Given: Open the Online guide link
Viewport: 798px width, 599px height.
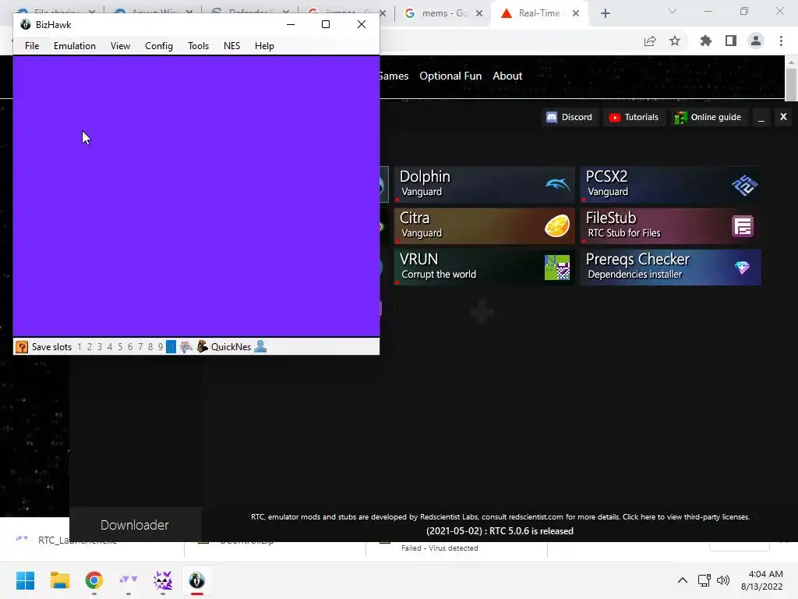Looking at the screenshot, I should [708, 117].
